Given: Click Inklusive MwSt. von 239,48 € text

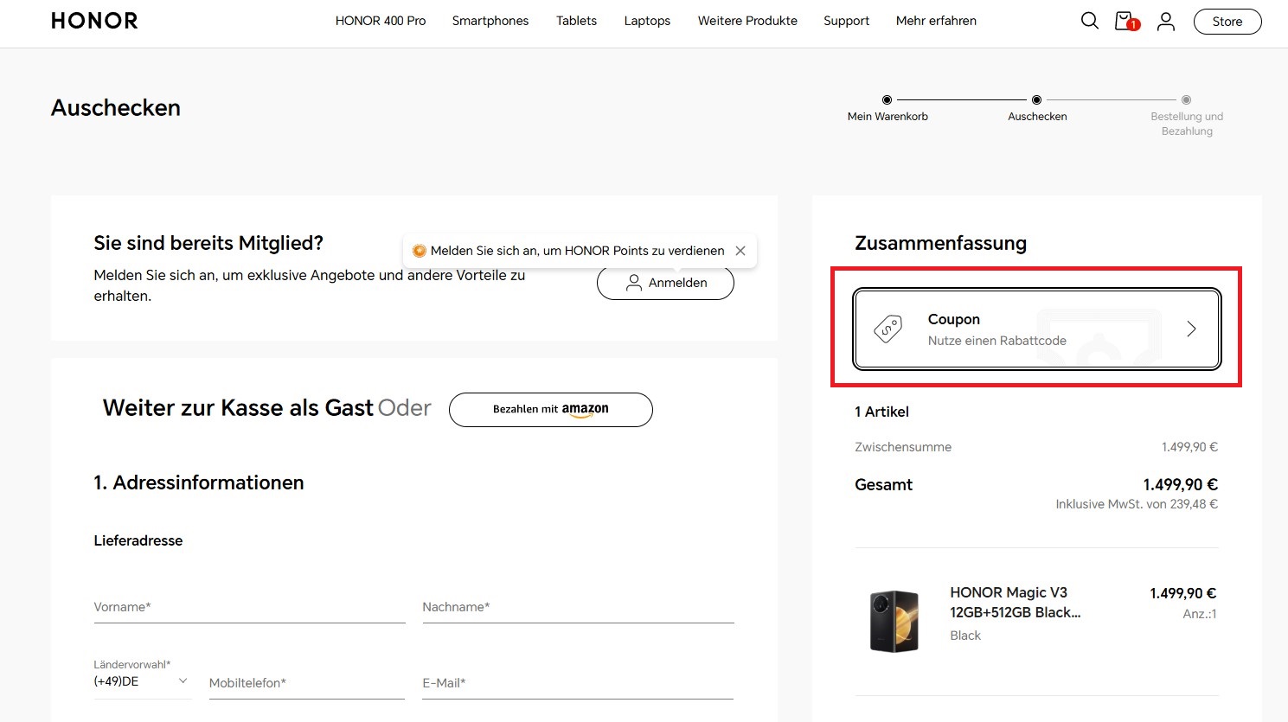Looking at the screenshot, I should 1137,504.
